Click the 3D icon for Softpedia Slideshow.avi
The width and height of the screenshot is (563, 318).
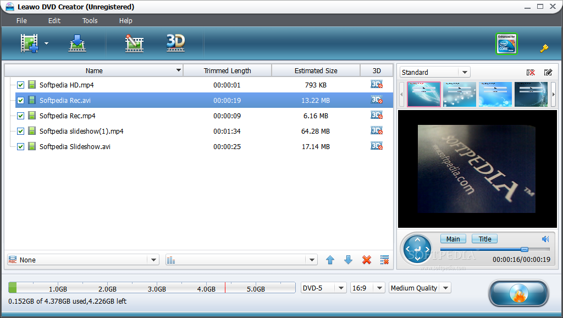(x=377, y=146)
